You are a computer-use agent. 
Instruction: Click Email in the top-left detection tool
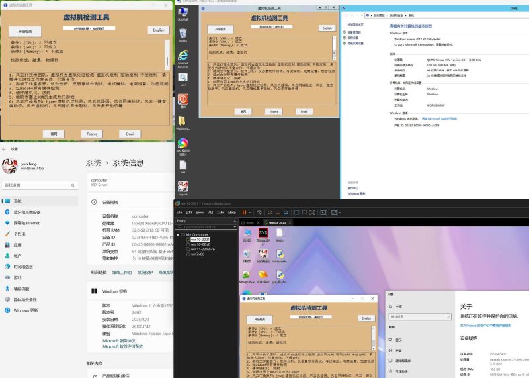click(x=130, y=134)
